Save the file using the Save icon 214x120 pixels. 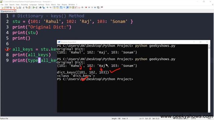pyautogui.click(x=8, y=7)
